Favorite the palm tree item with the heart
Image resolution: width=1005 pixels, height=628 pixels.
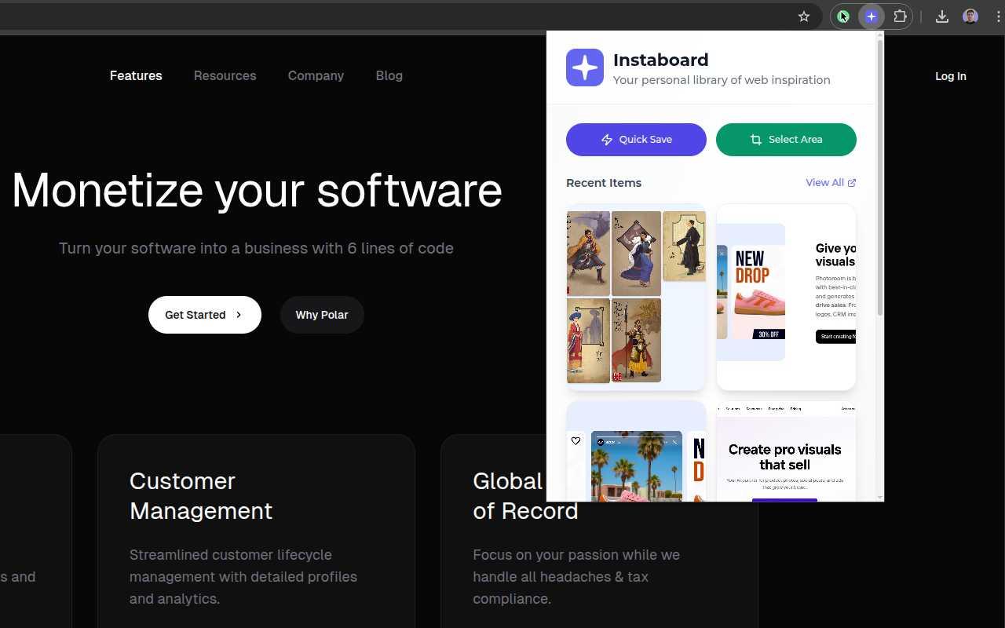[576, 441]
